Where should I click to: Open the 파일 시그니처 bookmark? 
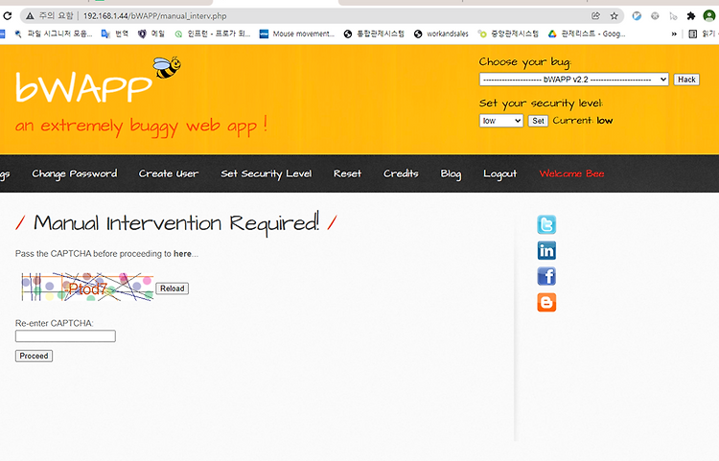coord(53,34)
